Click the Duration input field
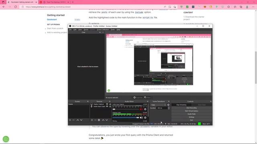The image size is (257, 144). [x=162, y=108]
